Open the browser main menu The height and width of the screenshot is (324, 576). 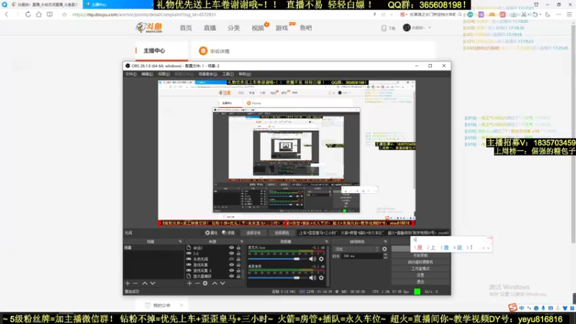[x=569, y=14]
